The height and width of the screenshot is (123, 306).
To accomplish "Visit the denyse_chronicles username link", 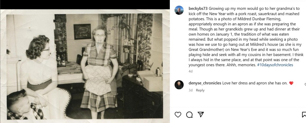I will tap(205, 83).
